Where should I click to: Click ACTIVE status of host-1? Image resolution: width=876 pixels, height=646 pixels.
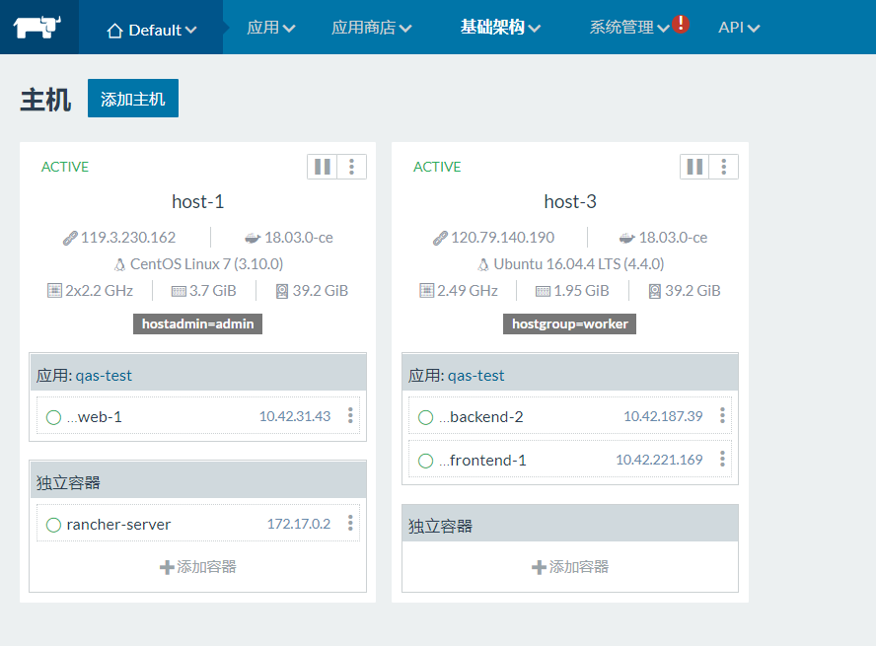pyautogui.click(x=65, y=167)
